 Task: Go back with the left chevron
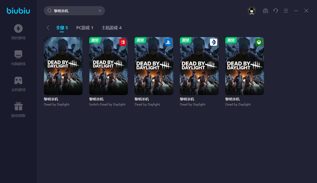coord(48,28)
